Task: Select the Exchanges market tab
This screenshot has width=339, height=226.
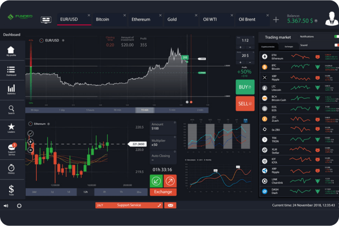Action: 289,47
